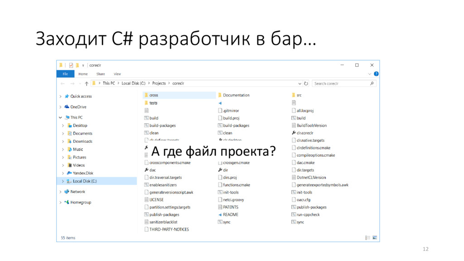Expand Desktop tree node
The width and height of the screenshot is (464, 261).
coord(63,126)
